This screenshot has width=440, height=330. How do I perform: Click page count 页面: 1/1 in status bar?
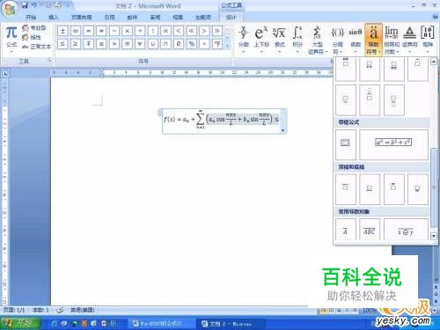[14, 310]
